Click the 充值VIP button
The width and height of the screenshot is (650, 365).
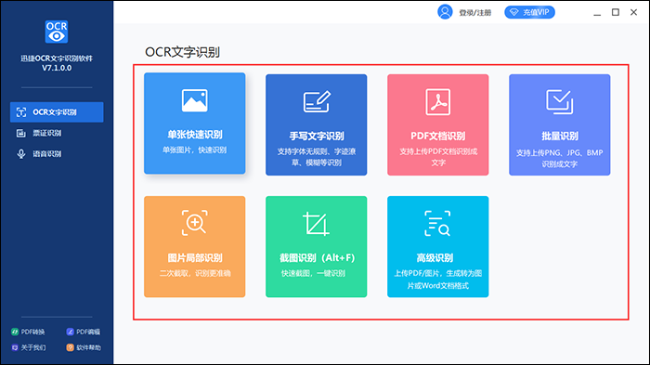(x=529, y=12)
